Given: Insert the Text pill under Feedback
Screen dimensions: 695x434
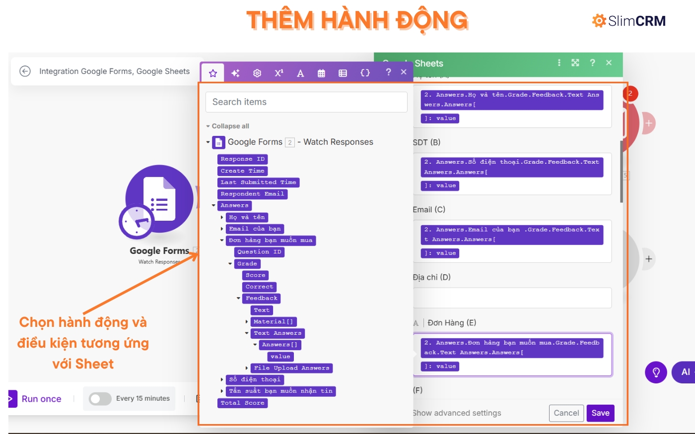Looking at the screenshot, I should pyautogui.click(x=262, y=310).
